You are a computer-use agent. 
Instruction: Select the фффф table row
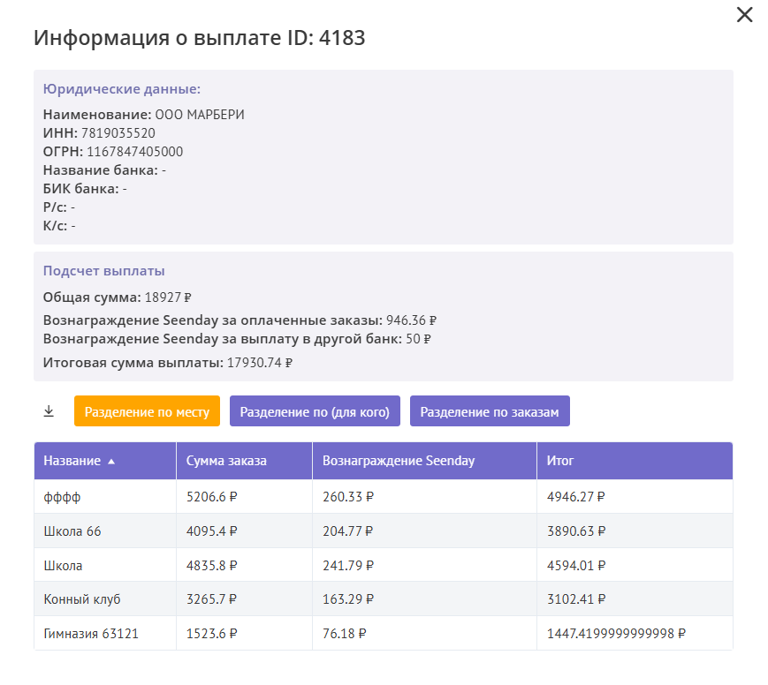click(x=62, y=497)
